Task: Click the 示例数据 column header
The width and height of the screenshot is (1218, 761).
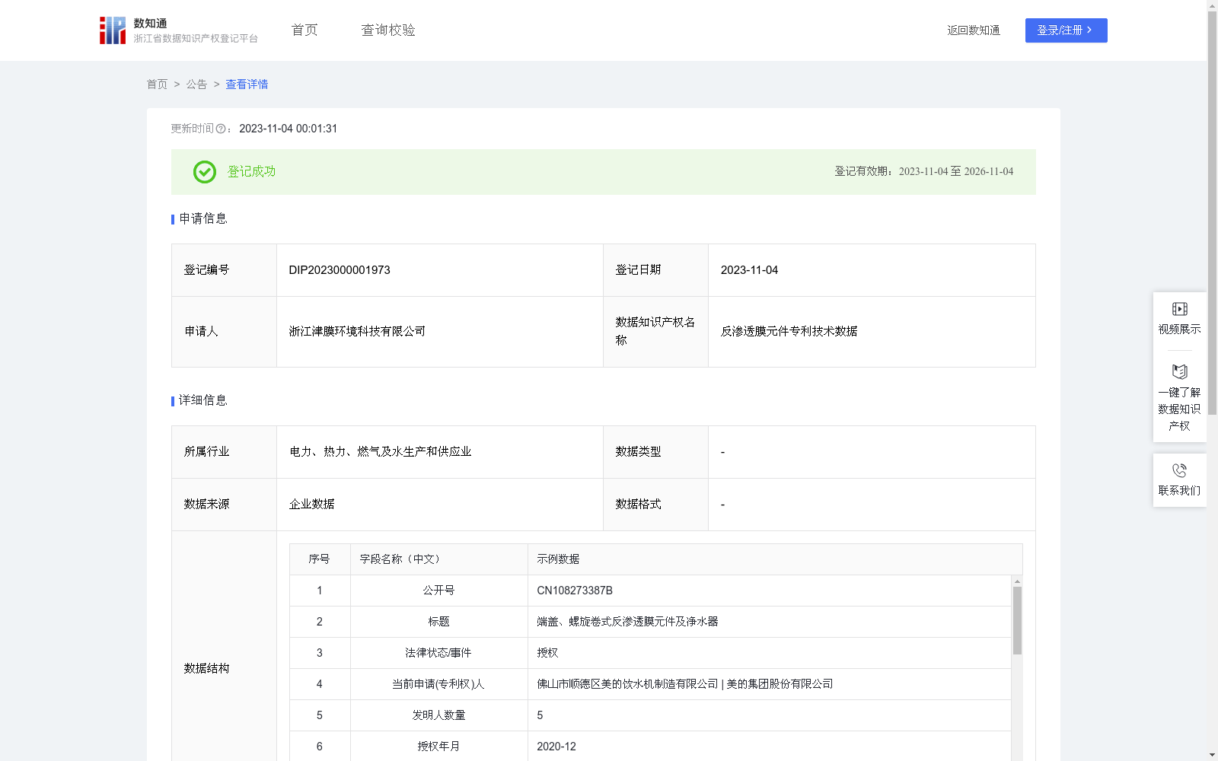Action: pyautogui.click(x=775, y=559)
